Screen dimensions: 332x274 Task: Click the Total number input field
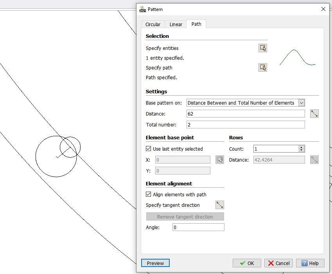point(246,125)
